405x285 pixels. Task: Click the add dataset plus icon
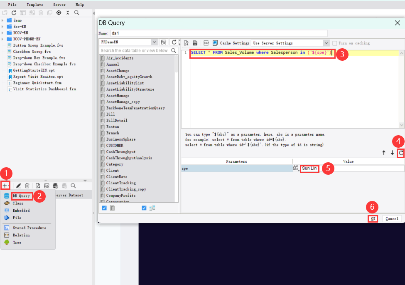[x=5, y=186]
